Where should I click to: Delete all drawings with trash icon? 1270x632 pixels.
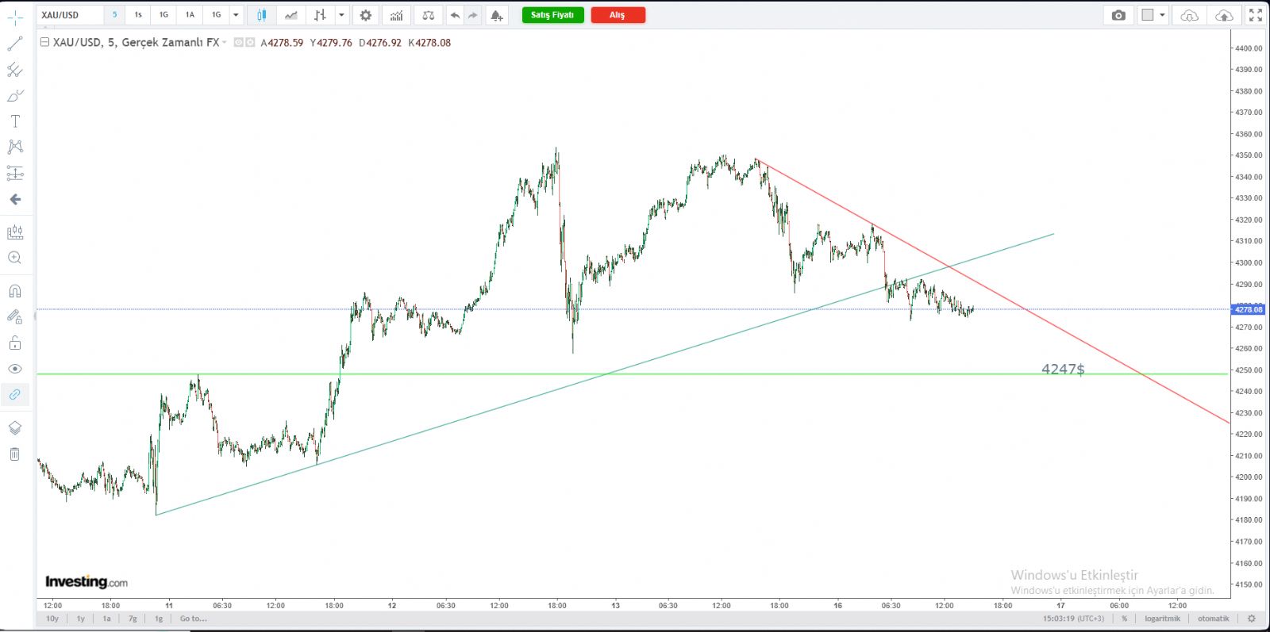[14, 454]
